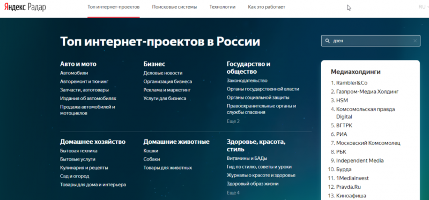Open Правоохранительные органы и службы спасения

click(x=261, y=109)
